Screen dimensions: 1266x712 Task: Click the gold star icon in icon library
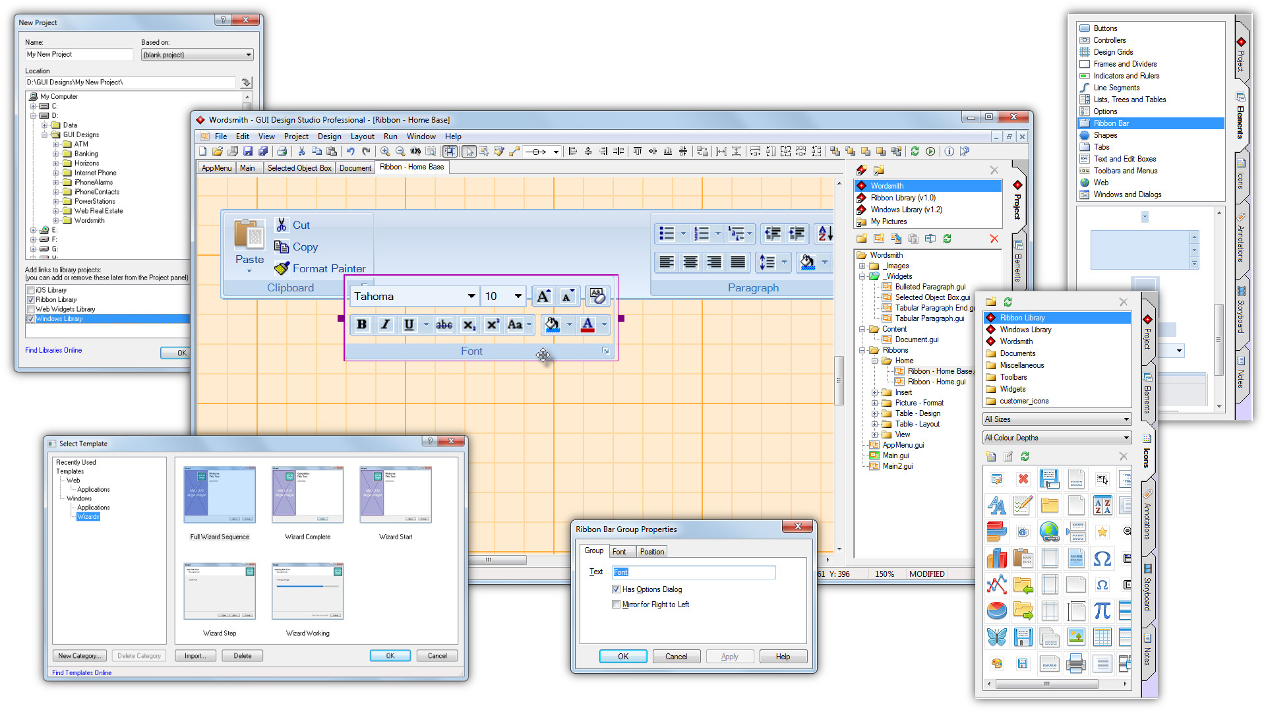1102,532
